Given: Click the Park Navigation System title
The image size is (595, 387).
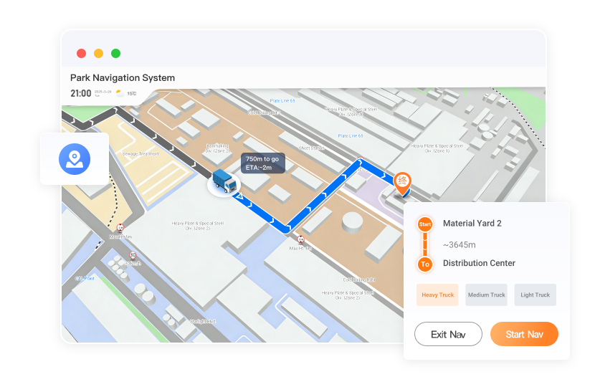Looking at the screenshot, I should [x=122, y=77].
